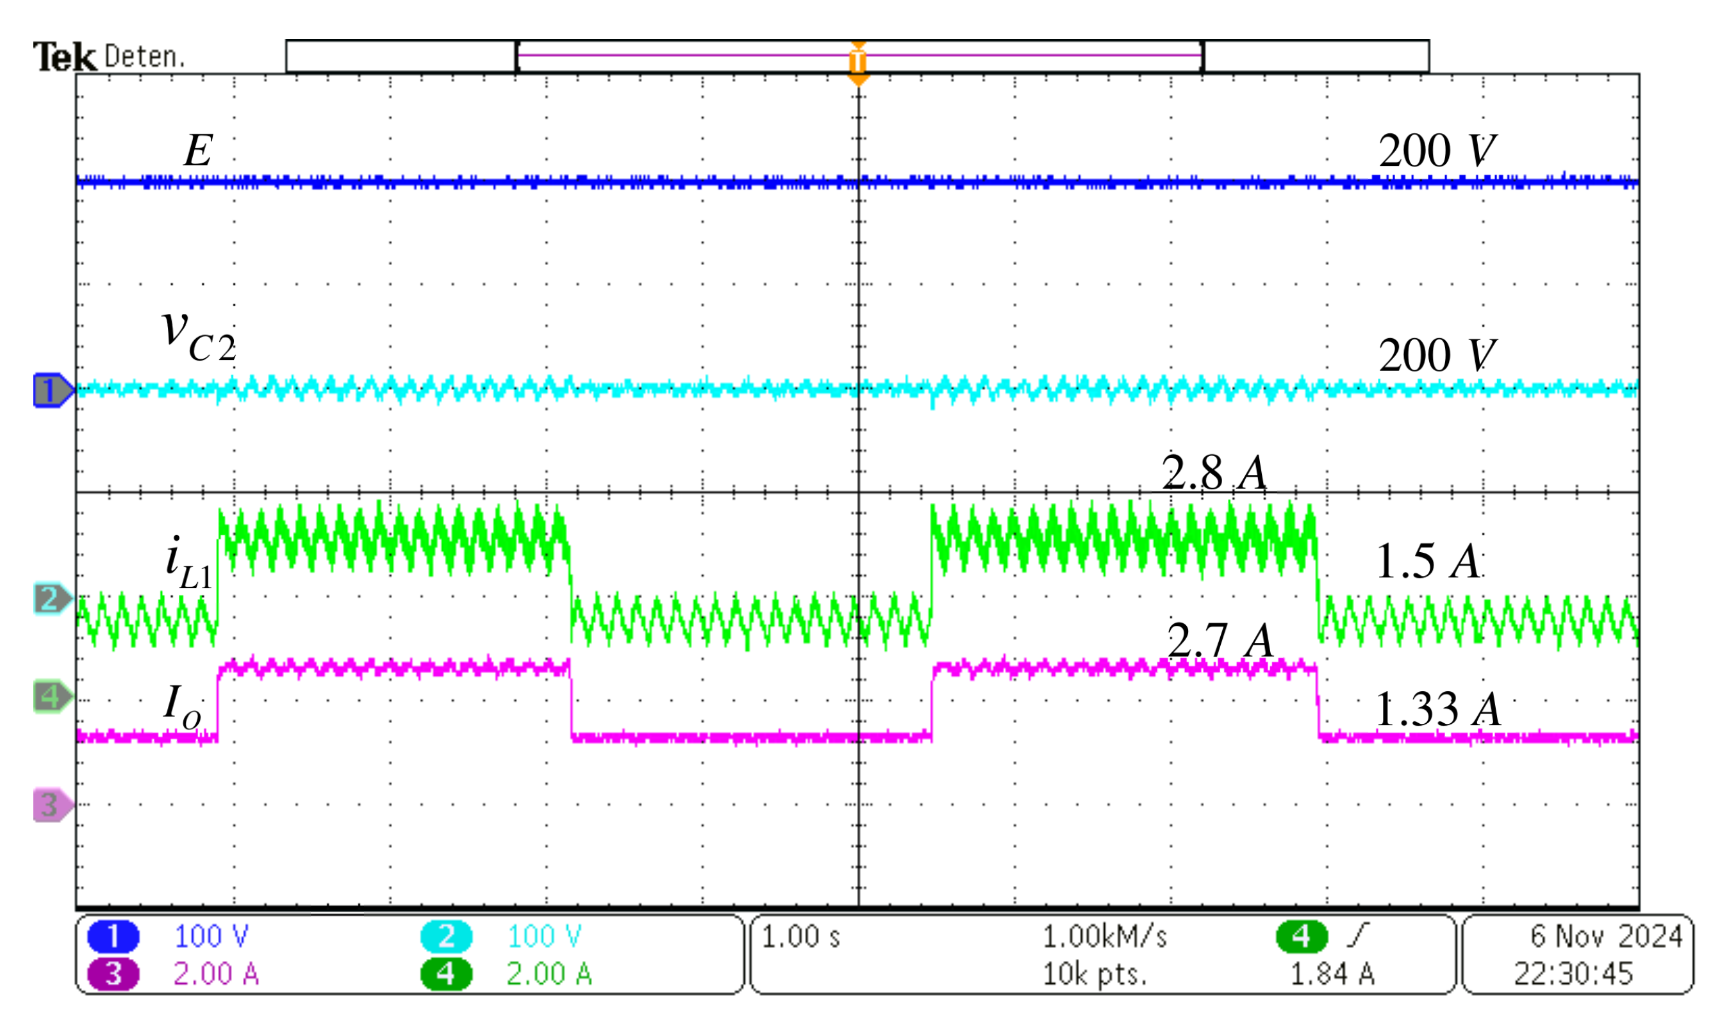The image size is (1713, 1030).
Task: Click the '1.5 A' annotation
Action: (1428, 561)
